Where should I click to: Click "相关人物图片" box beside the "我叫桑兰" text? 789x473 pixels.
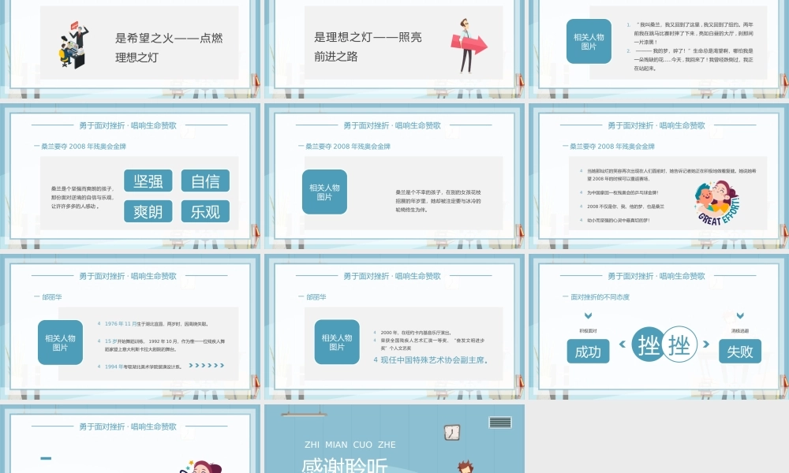[589, 41]
